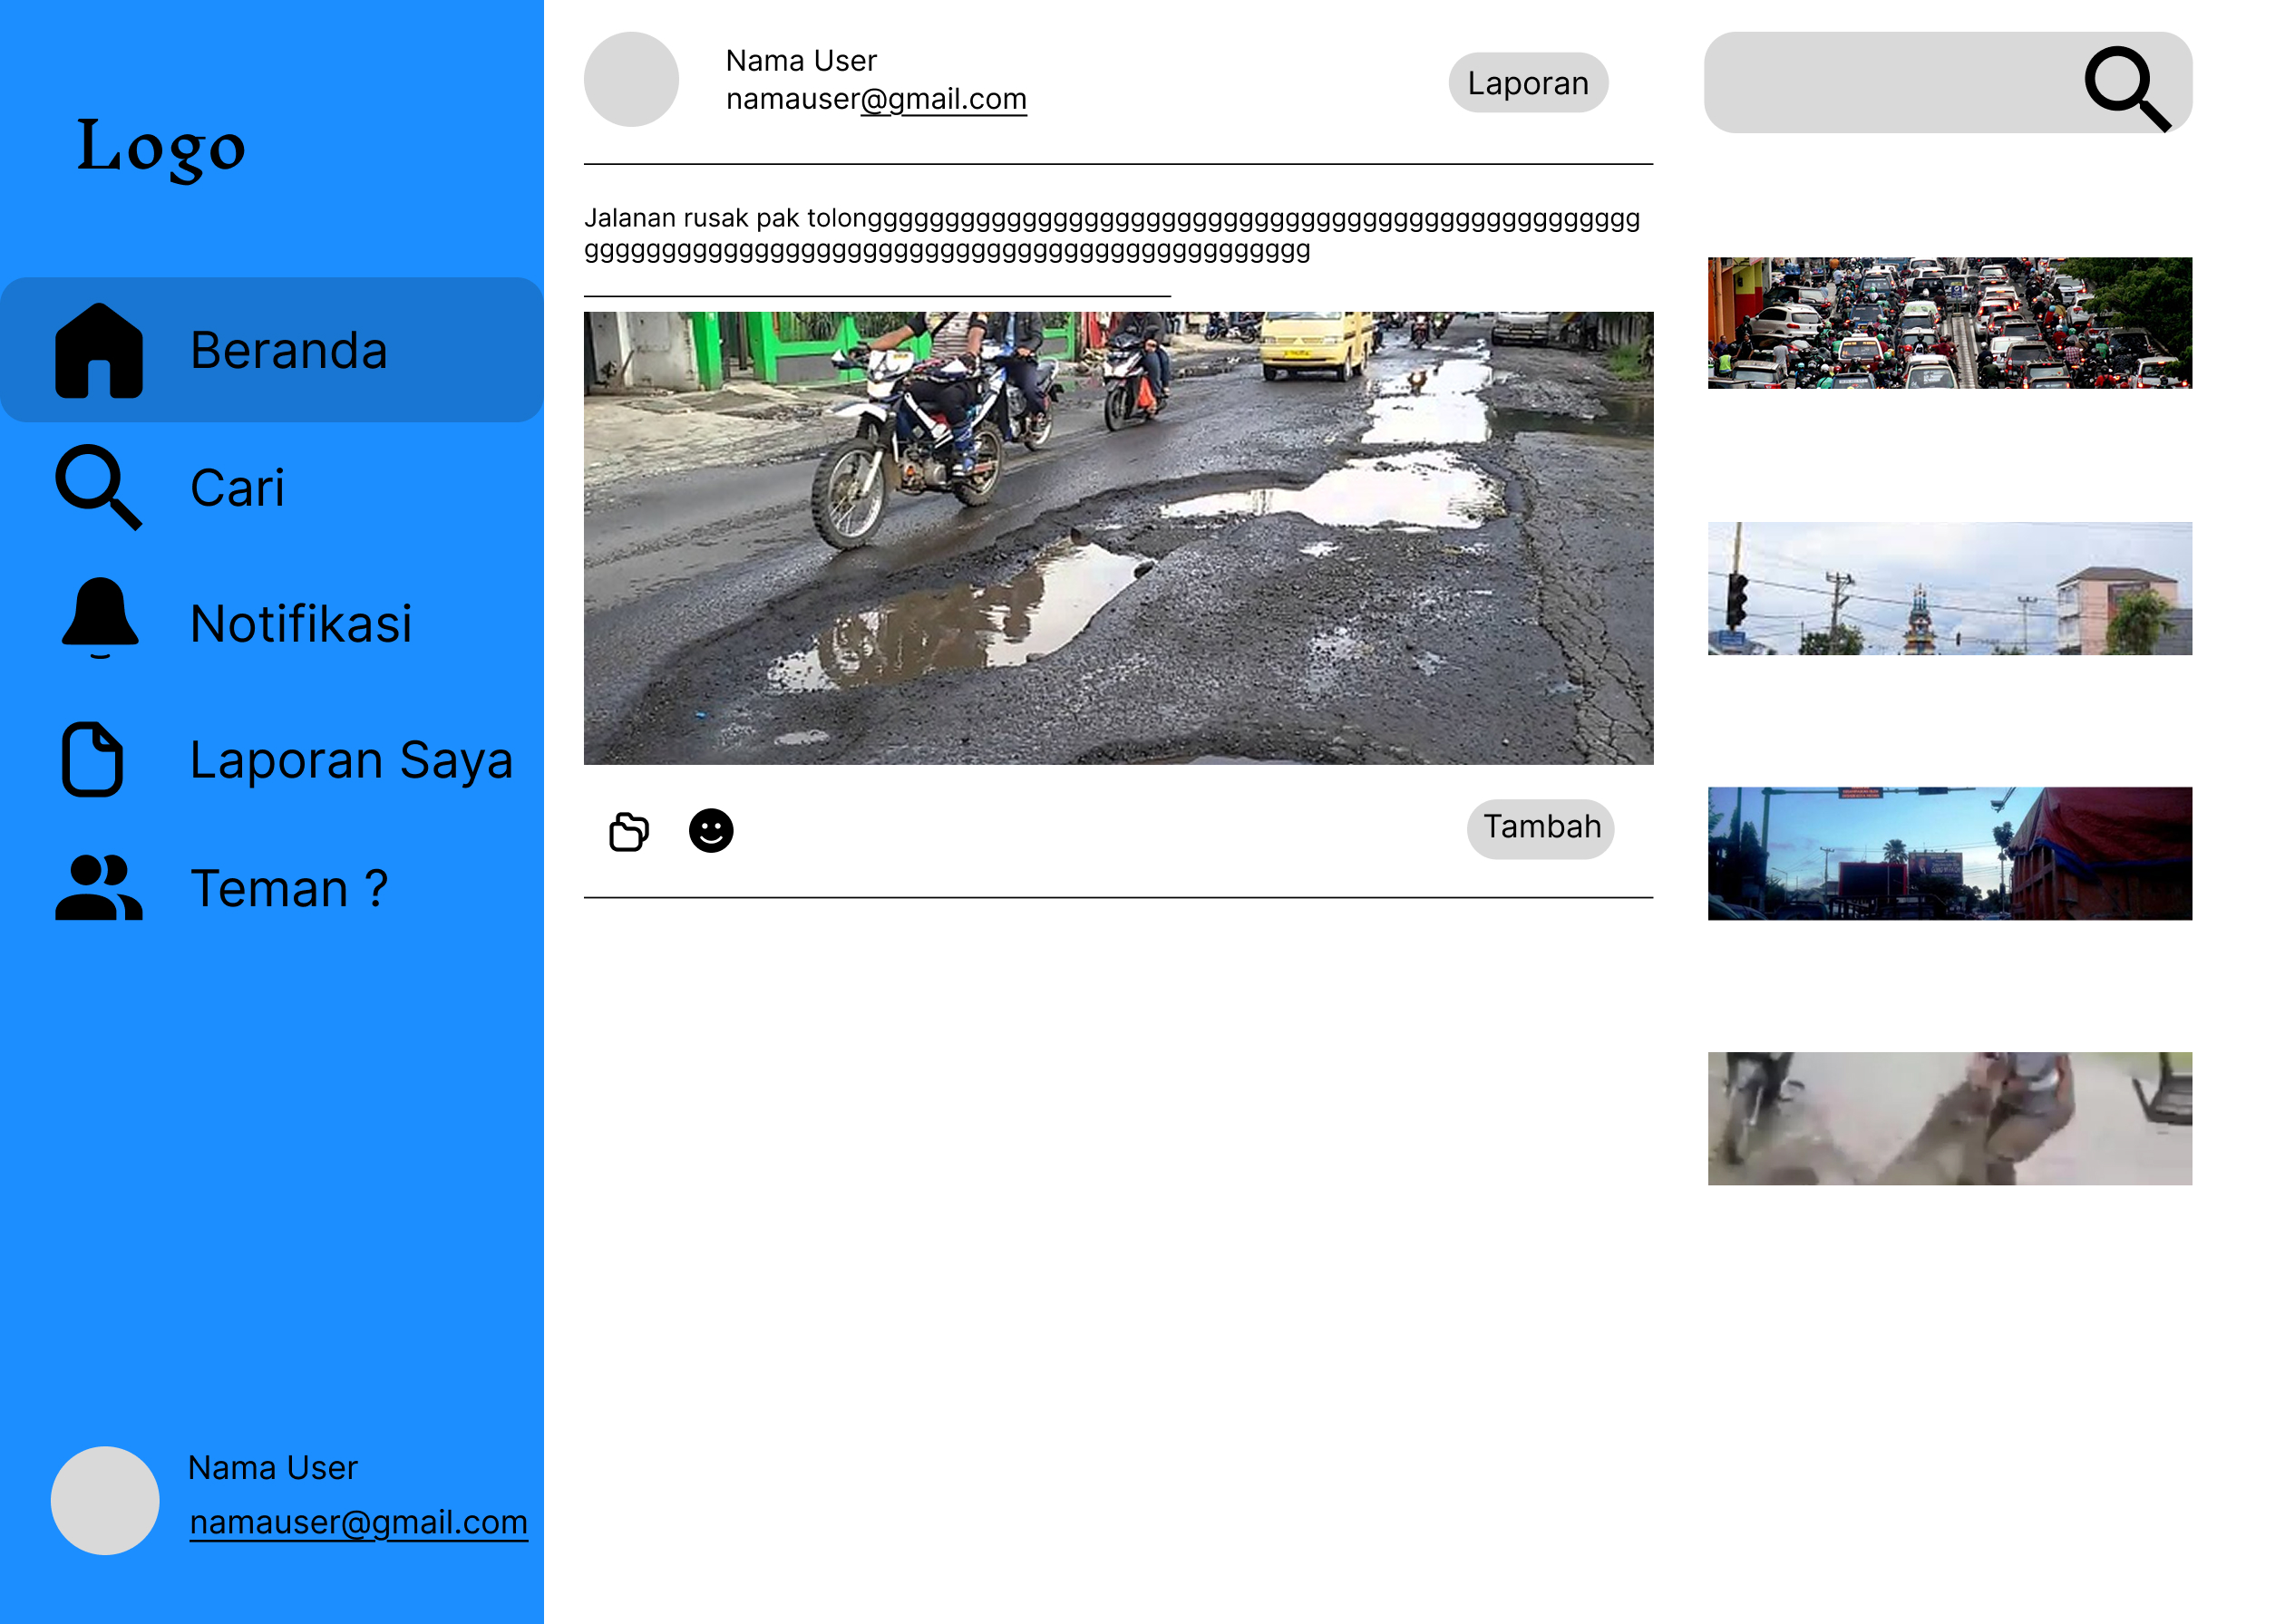This screenshot has width=2285, height=1624.
Task: Open the traffic light sky thumbnail
Action: [x=1949, y=588]
